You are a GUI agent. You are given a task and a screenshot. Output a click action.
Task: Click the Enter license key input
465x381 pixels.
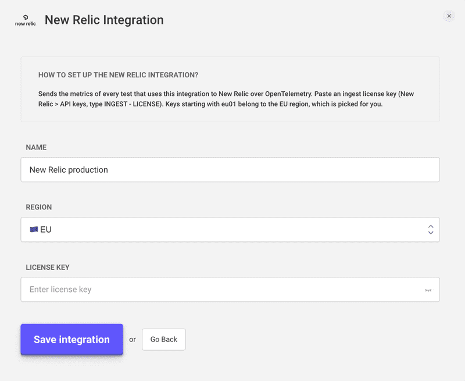click(x=230, y=290)
